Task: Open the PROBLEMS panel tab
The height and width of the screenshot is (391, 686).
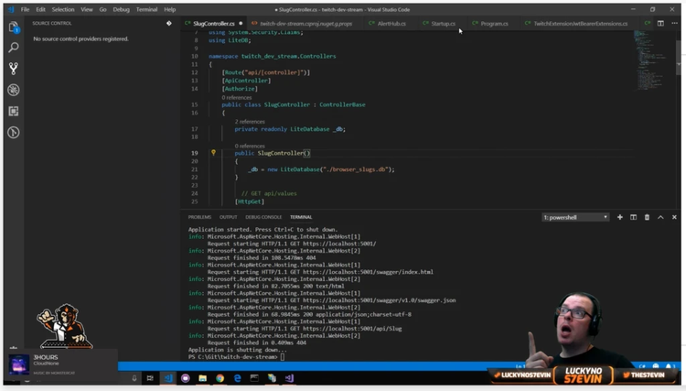Action: [199, 217]
